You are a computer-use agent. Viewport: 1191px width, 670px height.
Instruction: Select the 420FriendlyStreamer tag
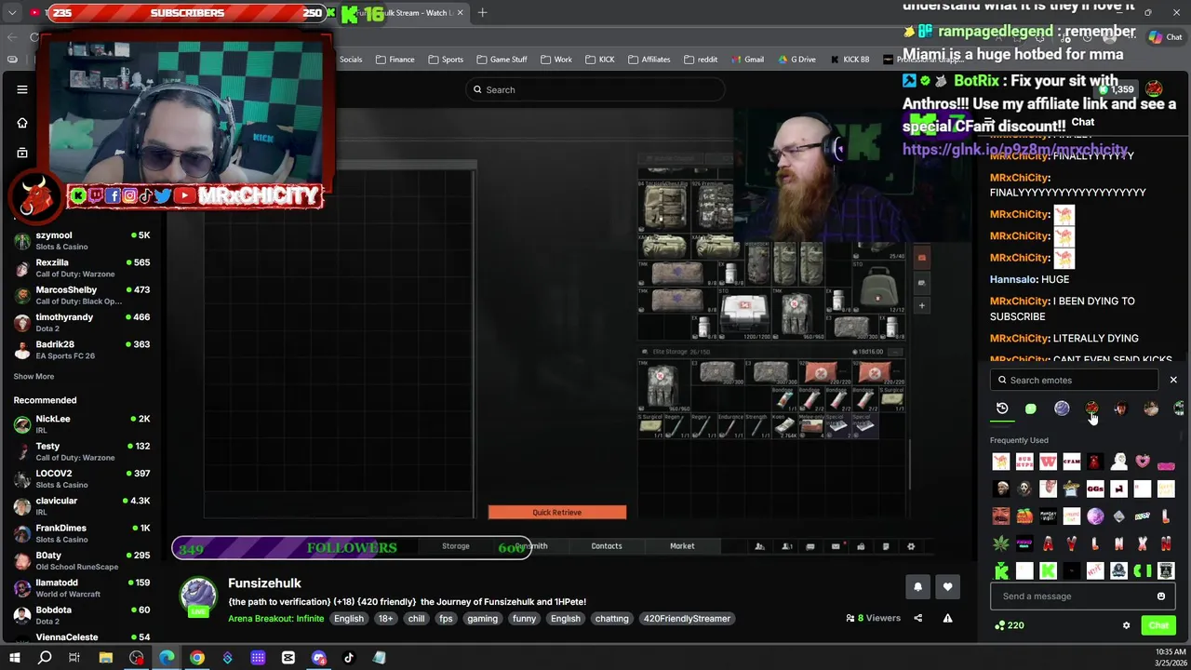[x=687, y=619]
